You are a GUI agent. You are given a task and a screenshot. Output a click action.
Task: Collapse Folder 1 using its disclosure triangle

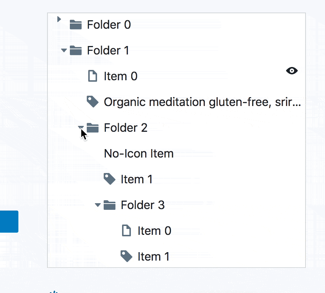pos(64,50)
